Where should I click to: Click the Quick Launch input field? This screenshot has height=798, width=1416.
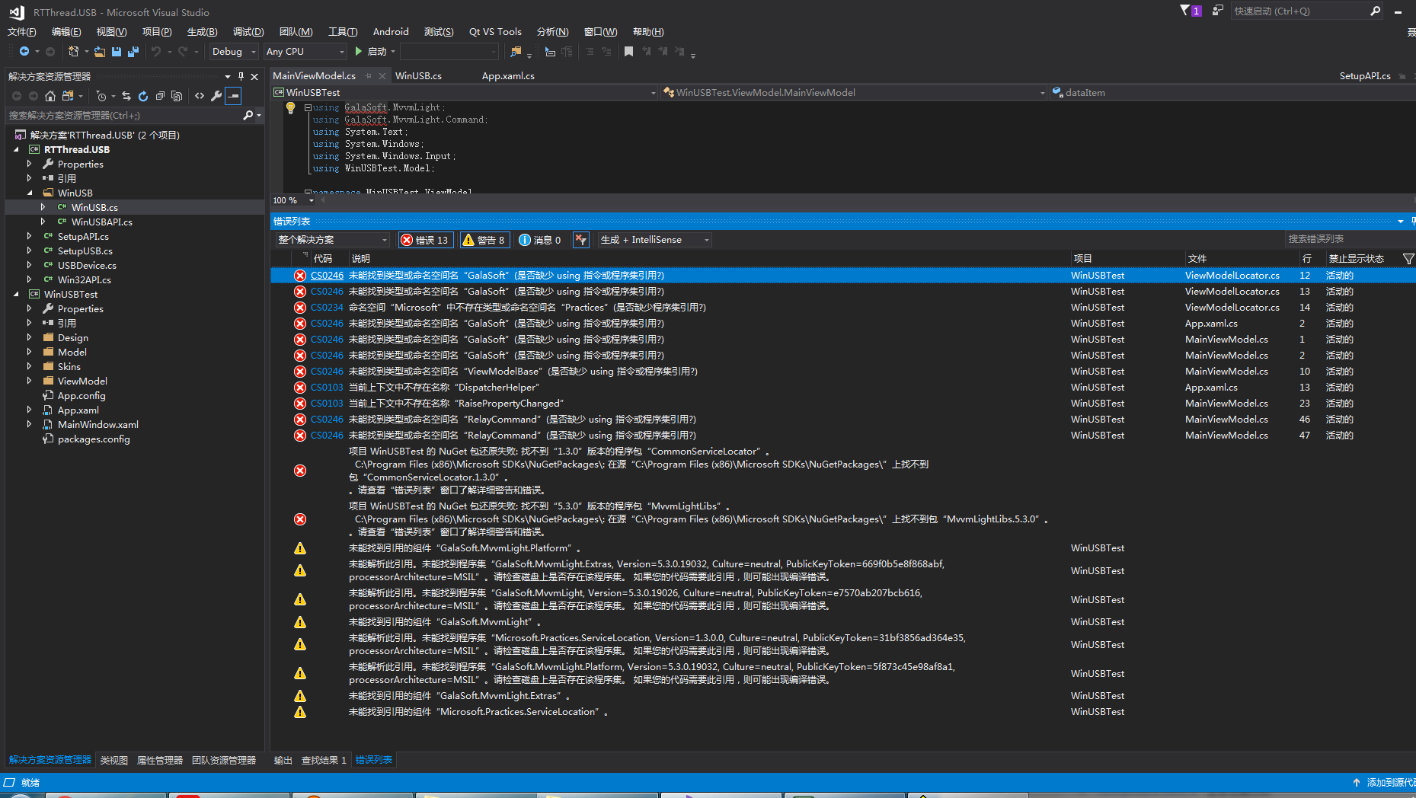click(x=1299, y=11)
